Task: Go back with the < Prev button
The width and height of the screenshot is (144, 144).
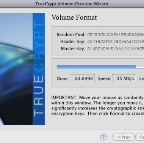Action: [124, 137]
